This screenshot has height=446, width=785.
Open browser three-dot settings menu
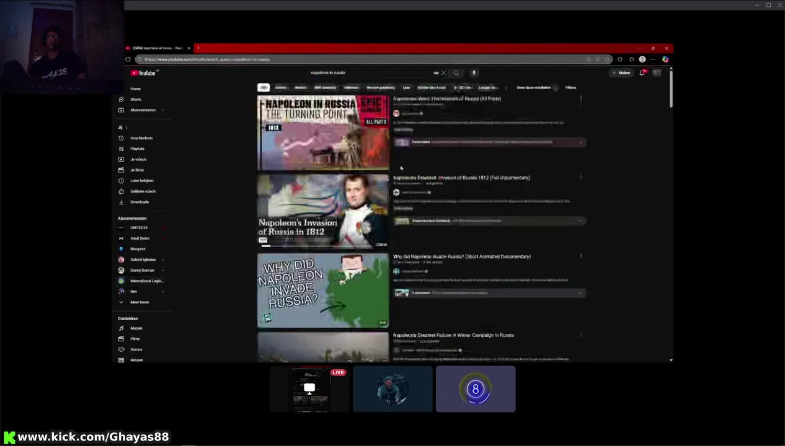[653, 59]
